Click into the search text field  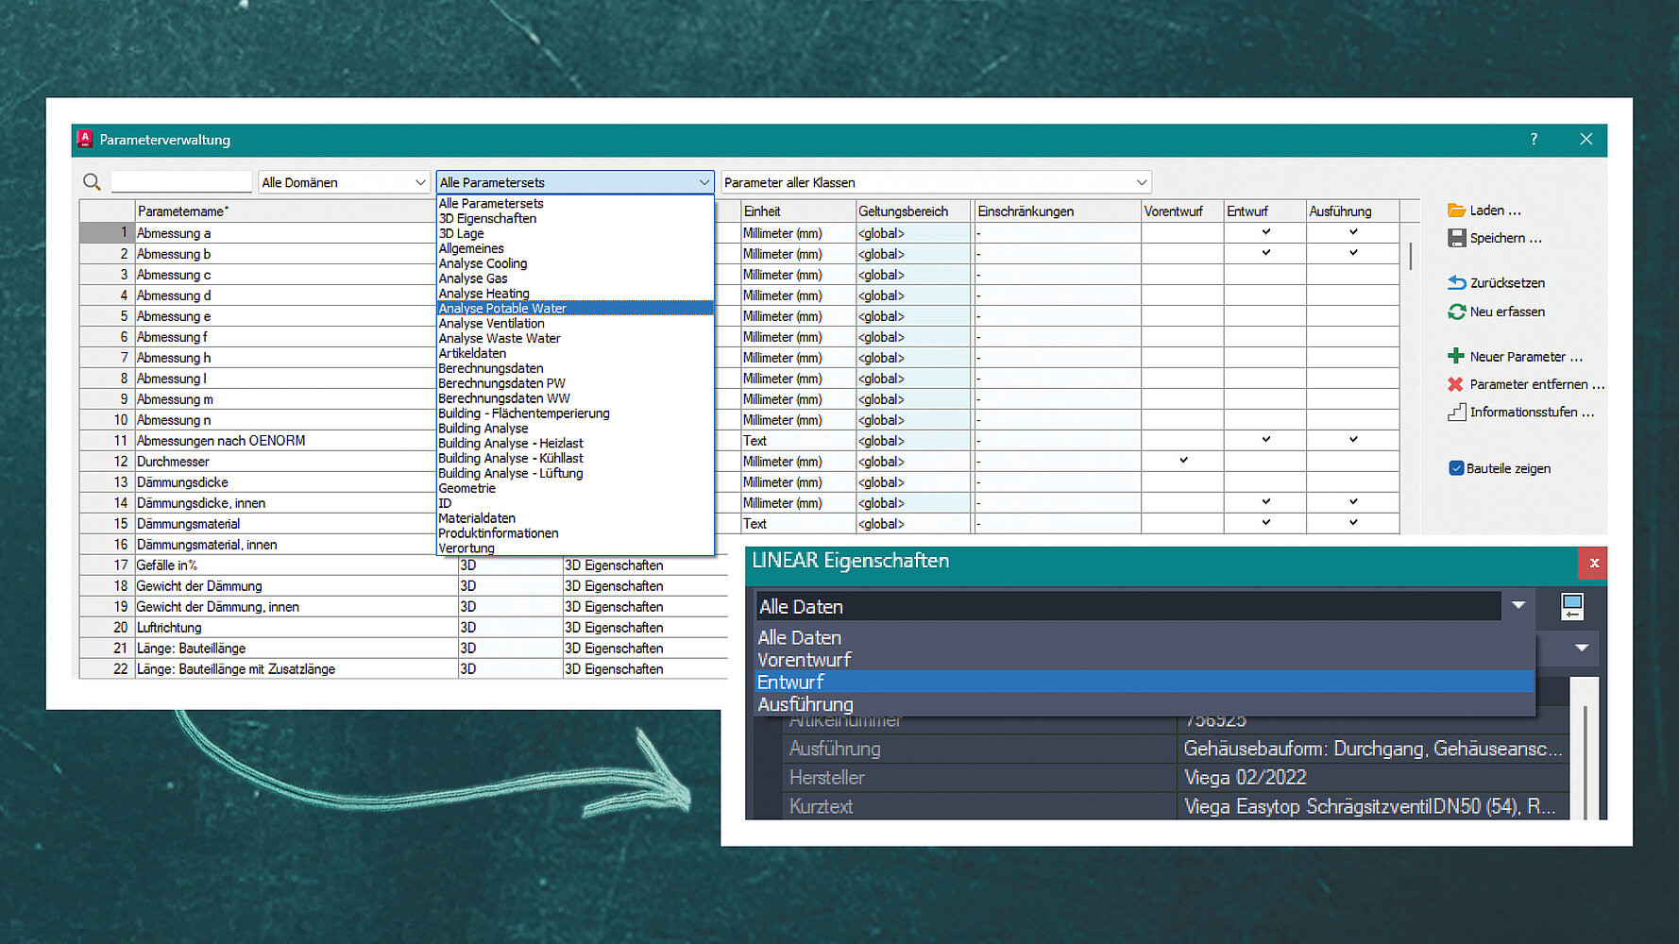click(x=181, y=182)
